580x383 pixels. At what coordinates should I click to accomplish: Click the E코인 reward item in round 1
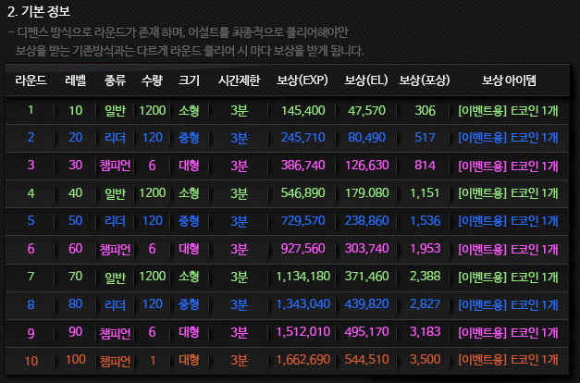pyautogui.click(x=508, y=110)
